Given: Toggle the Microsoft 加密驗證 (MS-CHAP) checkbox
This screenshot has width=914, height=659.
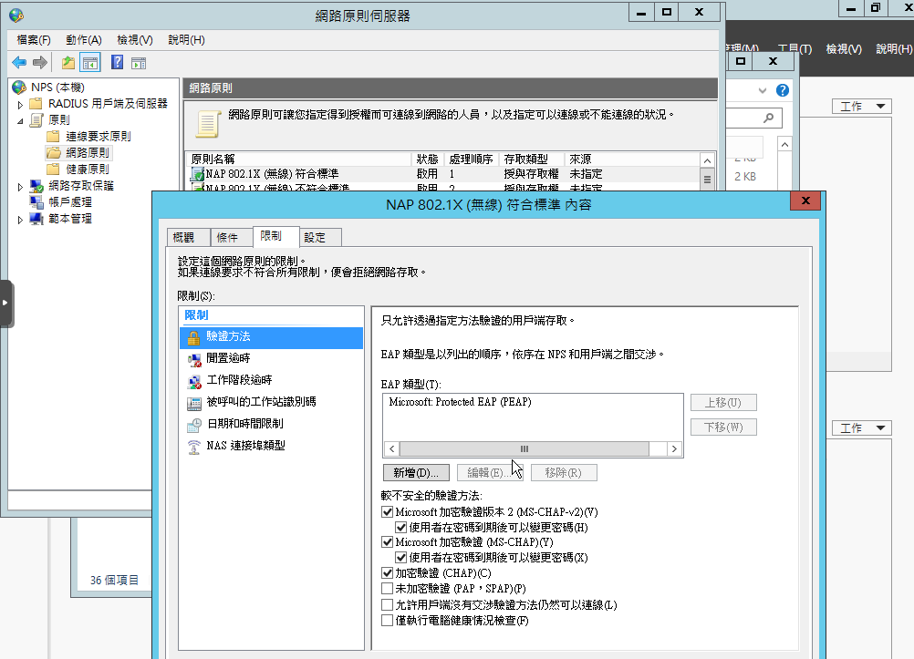Looking at the screenshot, I should coord(387,542).
